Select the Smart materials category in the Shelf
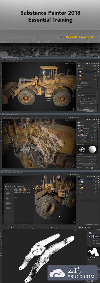The width and height of the screenshot is (100, 283). pyautogui.click(x=8, y=204)
